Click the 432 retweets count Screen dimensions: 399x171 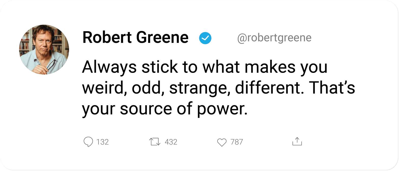171,142
